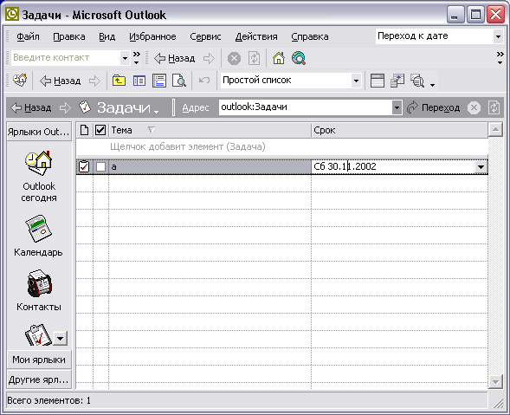
Task: Open the Простой список view dropdown
Action: [x=291, y=81]
